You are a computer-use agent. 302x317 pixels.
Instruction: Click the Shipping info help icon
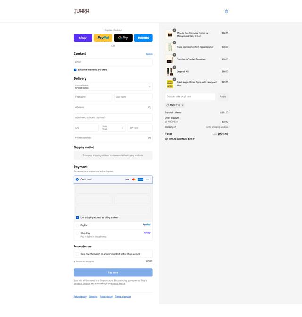175,127
